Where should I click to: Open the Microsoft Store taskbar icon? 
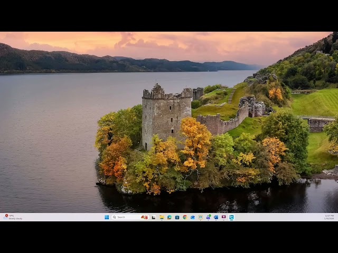pyautogui.click(x=177, y=217)
